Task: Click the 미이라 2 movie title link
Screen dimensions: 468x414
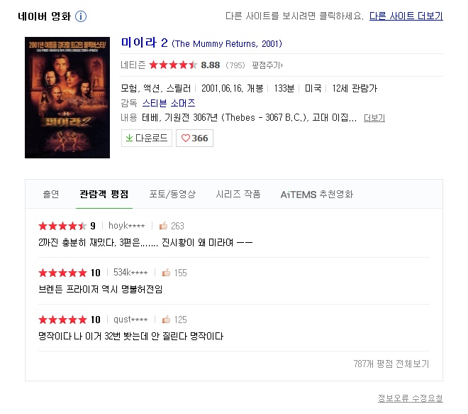Action: click(x=144, y=43)
